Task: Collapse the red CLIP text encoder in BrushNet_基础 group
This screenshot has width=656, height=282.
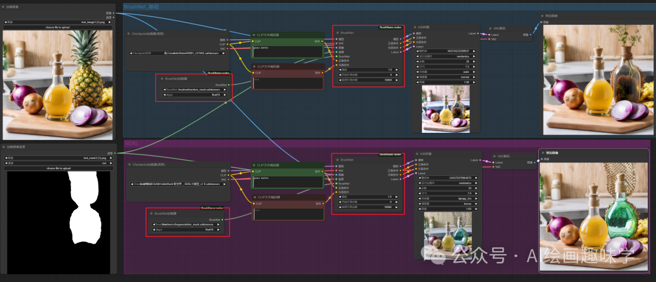Action: (x=253, y=66)
